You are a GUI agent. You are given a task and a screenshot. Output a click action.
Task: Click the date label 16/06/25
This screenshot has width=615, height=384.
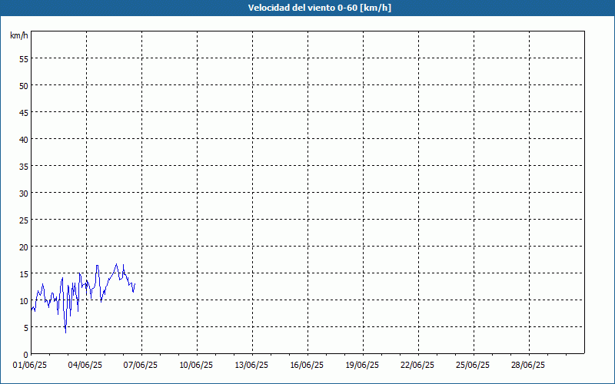[x=307, y=366]
